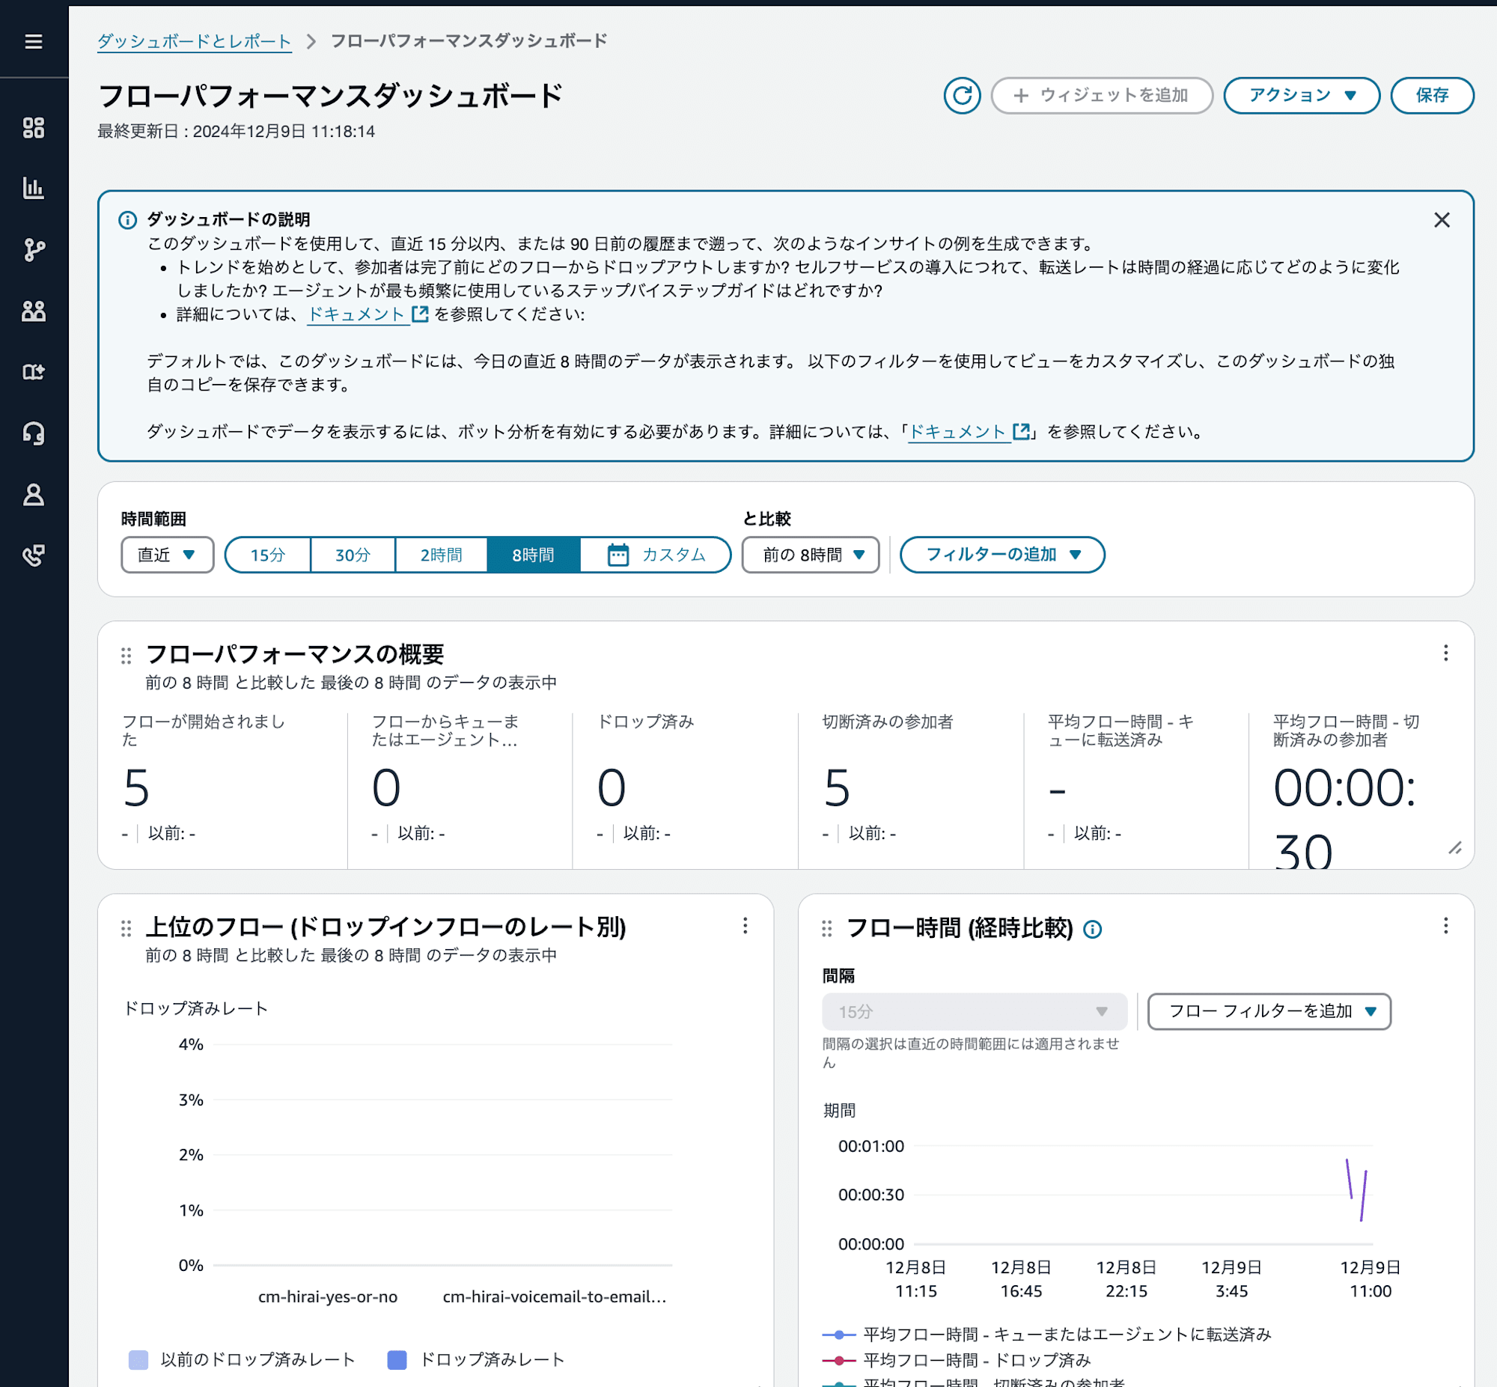Viewport: 1497px width, 1387px height.
Task: Click the sidebar flow/branch icon
Action: pyautogui.click(x=35, y=249)
